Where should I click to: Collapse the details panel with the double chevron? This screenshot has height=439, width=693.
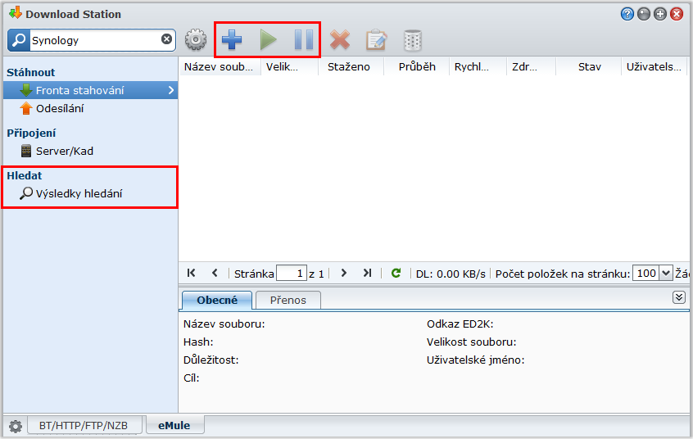click(x=679, y=297)
